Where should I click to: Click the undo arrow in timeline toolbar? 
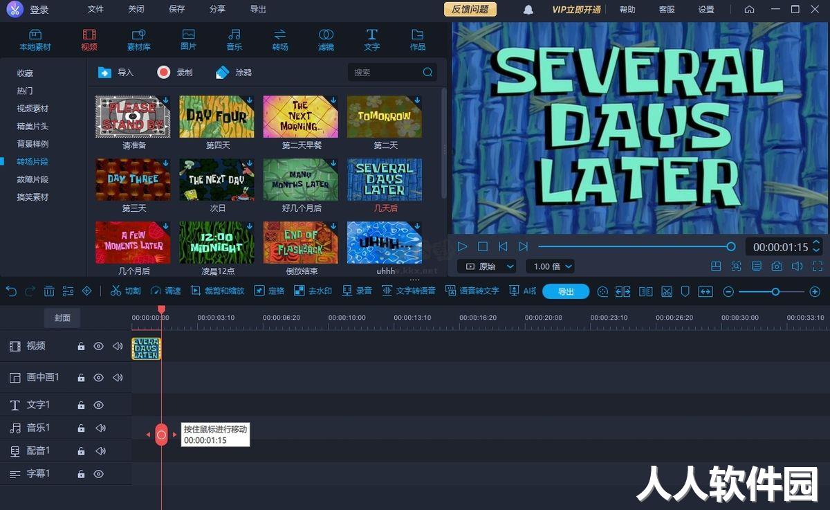[11, 291]
